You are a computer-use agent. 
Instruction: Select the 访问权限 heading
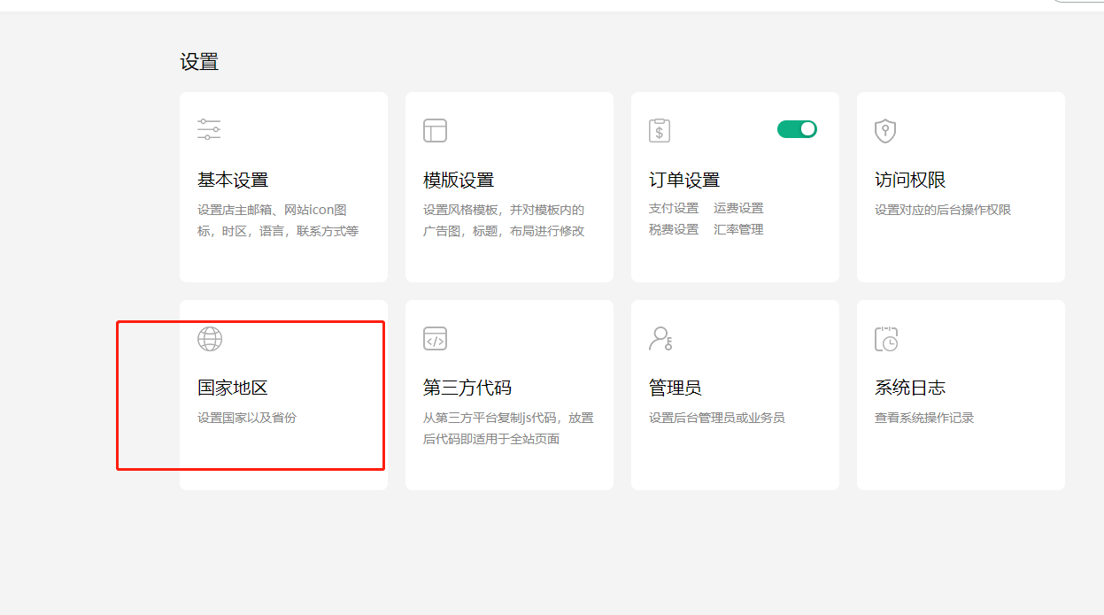[x=910, y=181]
